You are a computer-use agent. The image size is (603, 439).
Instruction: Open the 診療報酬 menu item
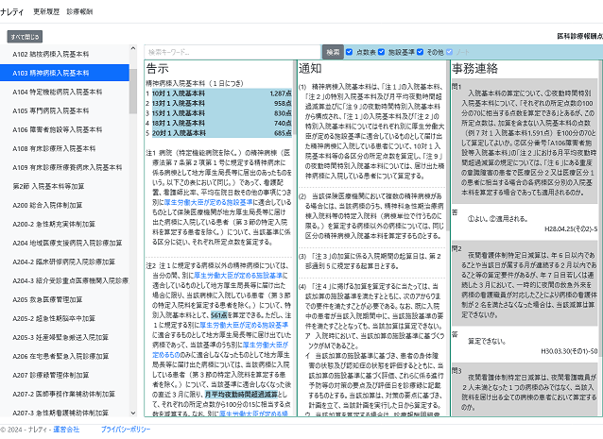(80, 13)
